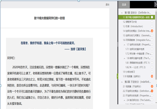This screenshot has width=157, height=109.
Task: Click the orange badge on section 1.4
Action: coord(152,31)
